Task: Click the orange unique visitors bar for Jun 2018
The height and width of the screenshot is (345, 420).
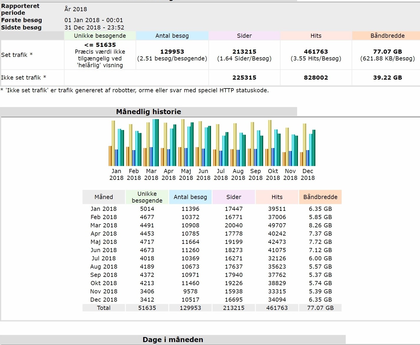Action: coord(197,157)
